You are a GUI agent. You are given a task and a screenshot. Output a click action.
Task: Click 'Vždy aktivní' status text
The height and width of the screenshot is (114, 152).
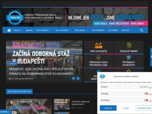click(144, 87)
